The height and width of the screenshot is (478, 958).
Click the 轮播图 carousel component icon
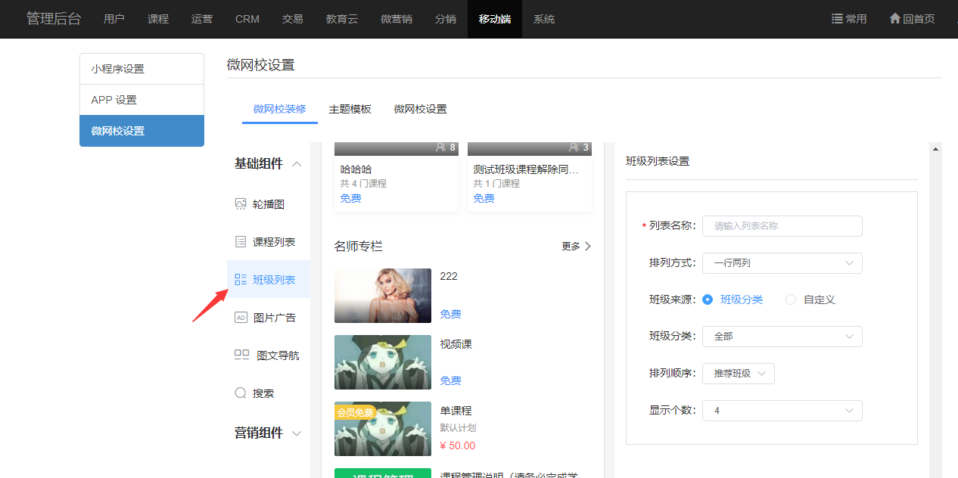click(x=241, y=204)
